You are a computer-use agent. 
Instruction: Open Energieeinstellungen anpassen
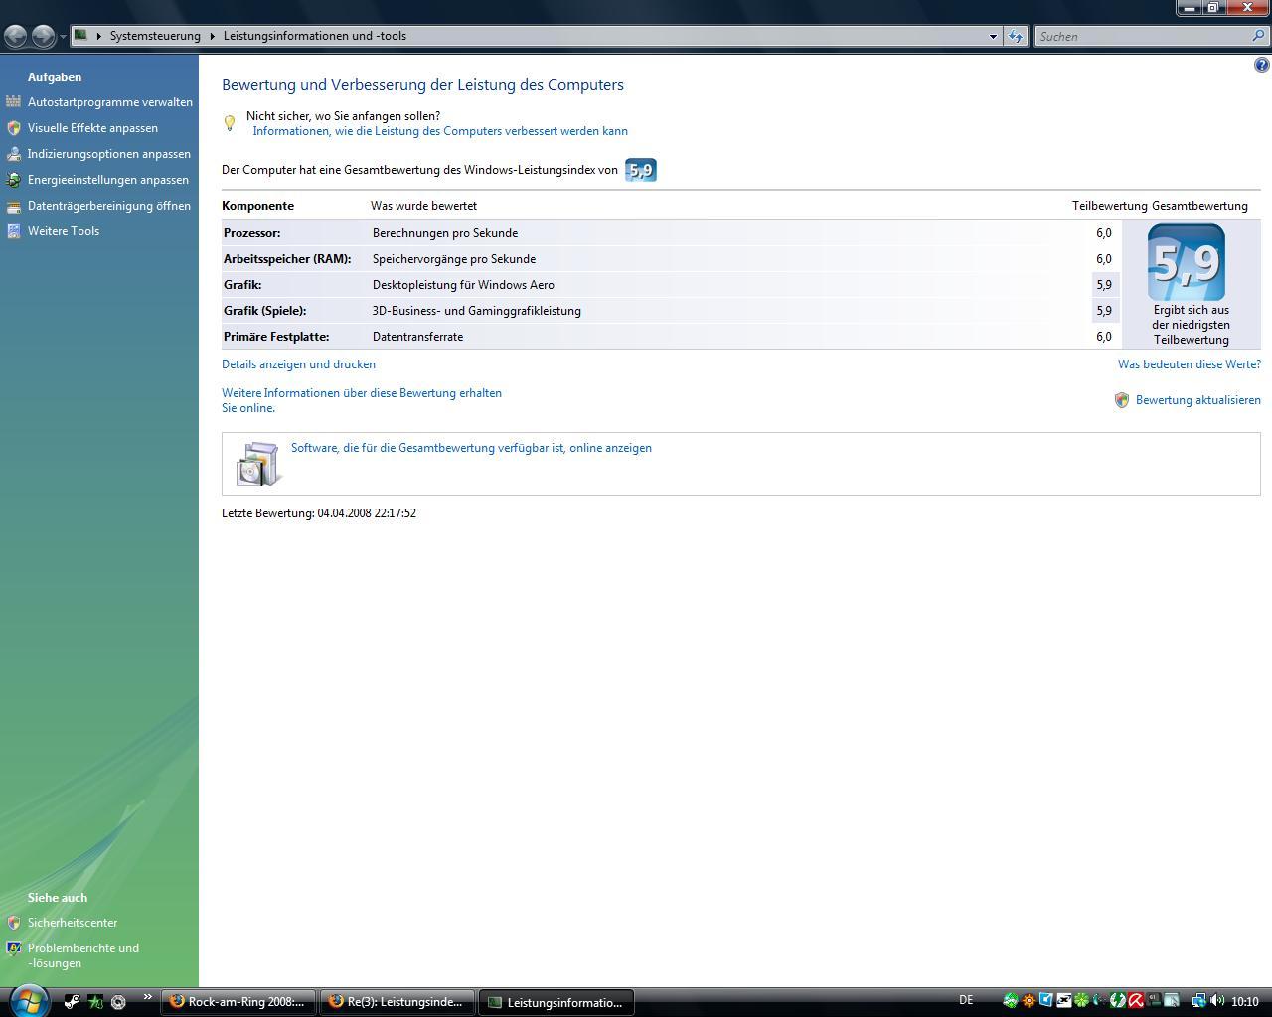click(x=108, y=180)
